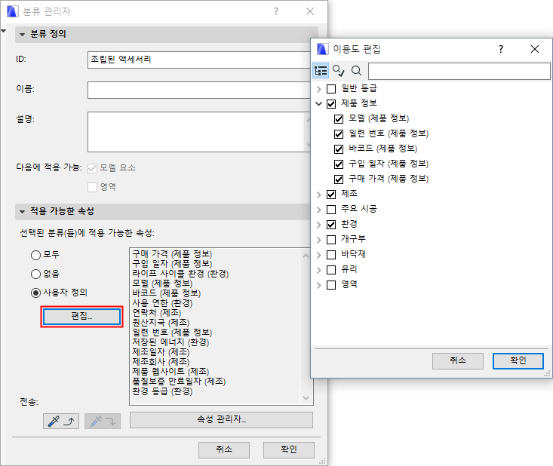Select 원산지국 (제조) list entry

tap(161, 323)
